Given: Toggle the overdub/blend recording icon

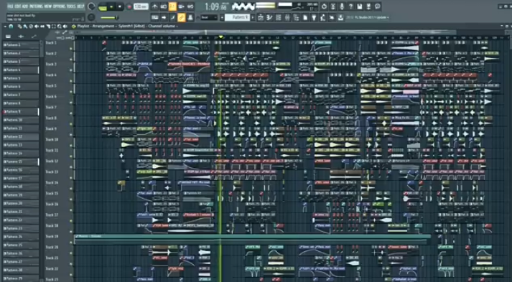Looking at the screenshot, I should (x=181, y=6).
